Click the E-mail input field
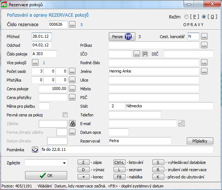This screenshot has width=222, height=190. point(143,124)
